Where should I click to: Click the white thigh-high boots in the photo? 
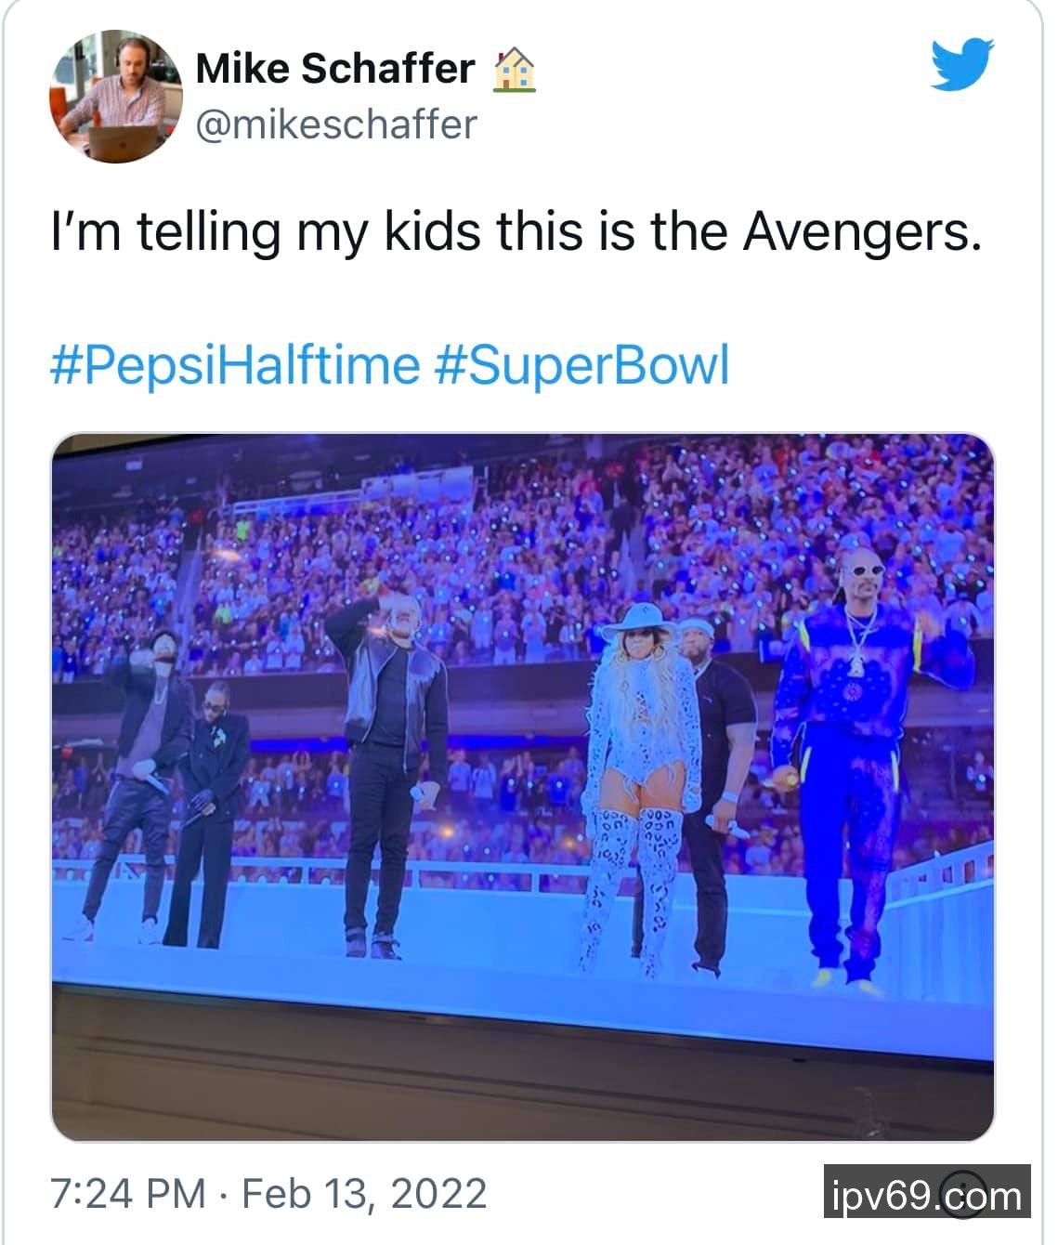(632, 883)
